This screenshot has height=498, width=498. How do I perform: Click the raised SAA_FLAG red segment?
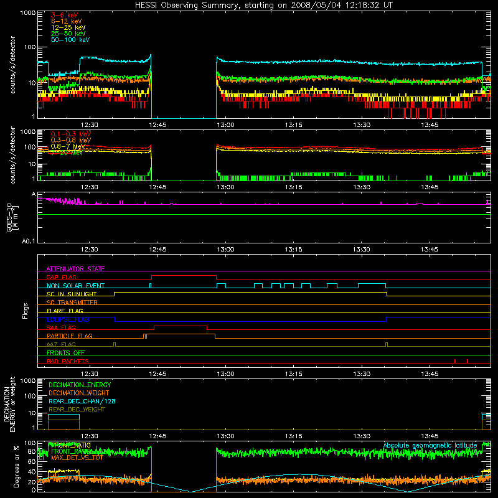click(x=181, y=326)
